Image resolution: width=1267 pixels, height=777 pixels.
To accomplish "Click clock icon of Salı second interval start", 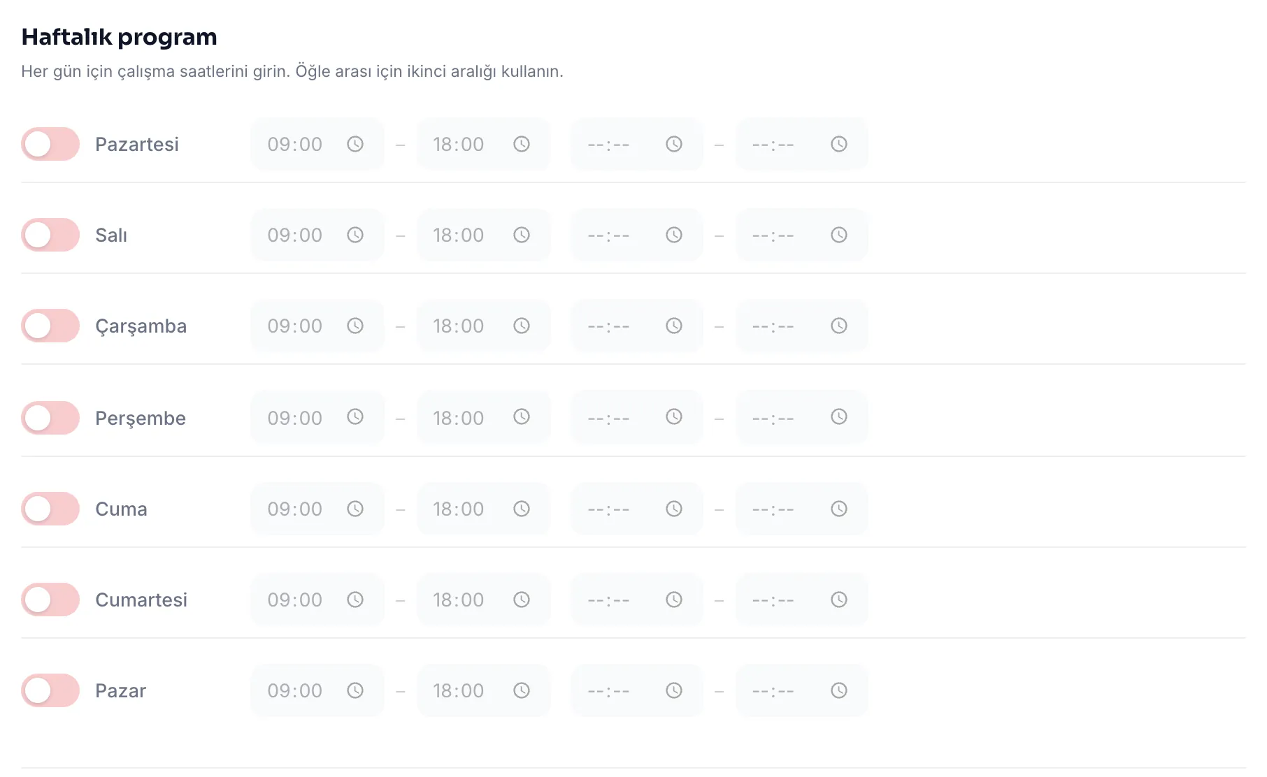I will [x=674, y=235].
